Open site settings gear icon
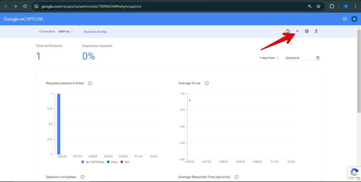Screen dimensions: 361x182 pos(307,31)
